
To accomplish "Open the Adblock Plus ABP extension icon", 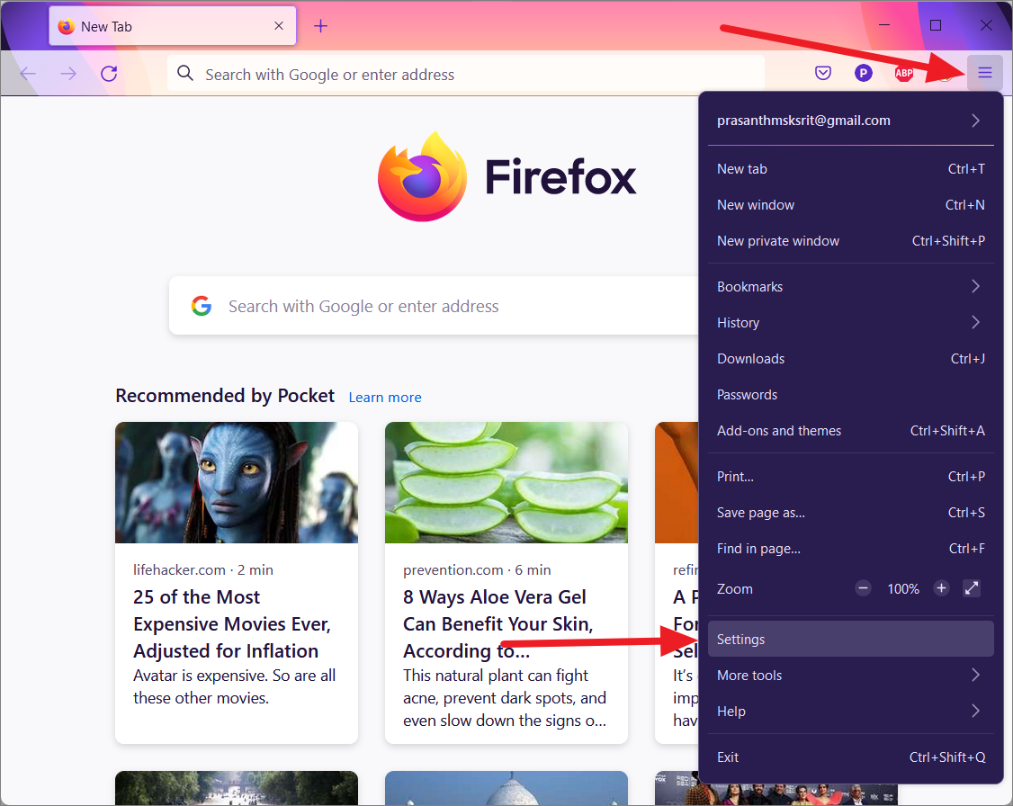I will [904, 73].
